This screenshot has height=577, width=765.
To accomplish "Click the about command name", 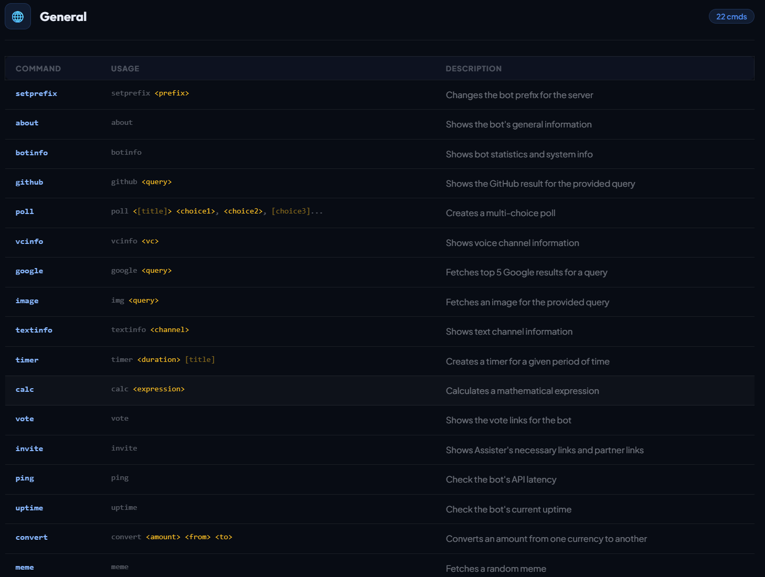I will pos(27,123).
